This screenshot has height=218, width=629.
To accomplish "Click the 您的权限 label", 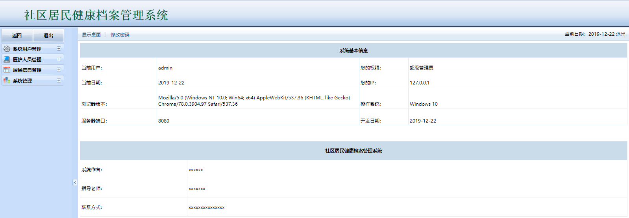I will 371,68.
